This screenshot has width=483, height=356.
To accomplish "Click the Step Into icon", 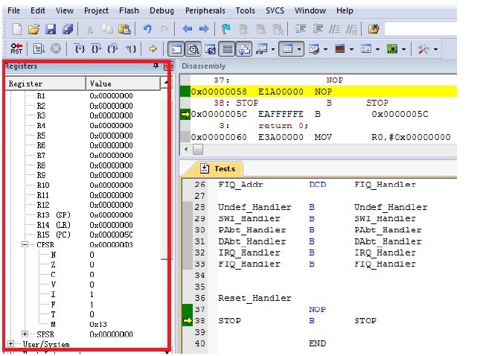I will point(80,48).
